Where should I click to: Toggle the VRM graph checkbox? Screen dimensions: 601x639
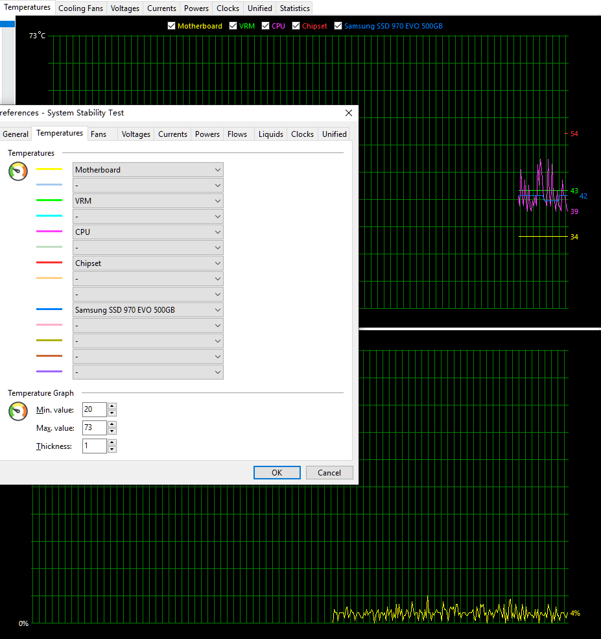(233, 26)
